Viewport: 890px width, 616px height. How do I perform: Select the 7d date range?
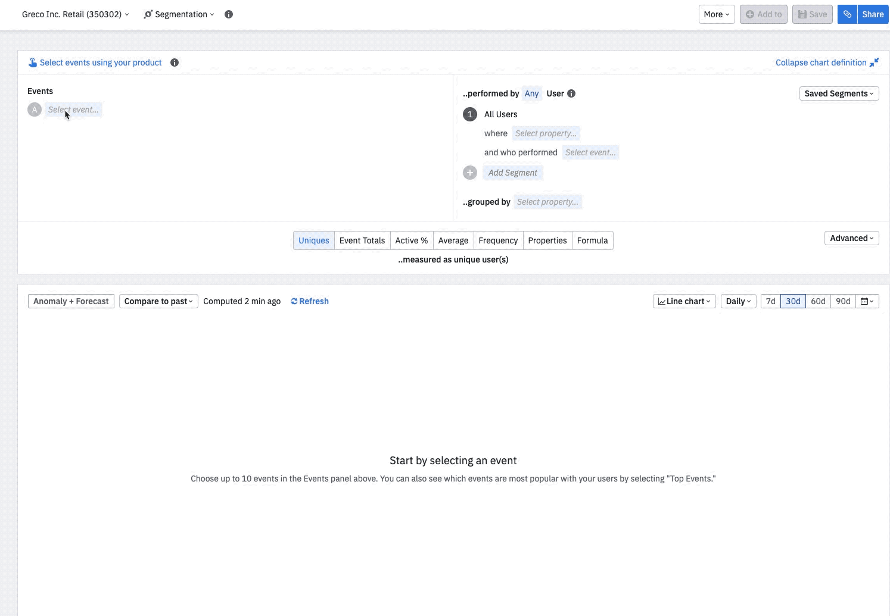point(770,301)
